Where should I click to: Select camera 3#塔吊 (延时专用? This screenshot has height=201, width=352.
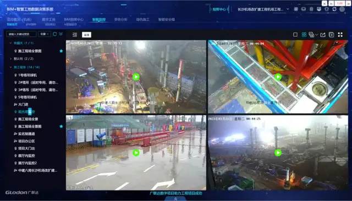[36, 90]
